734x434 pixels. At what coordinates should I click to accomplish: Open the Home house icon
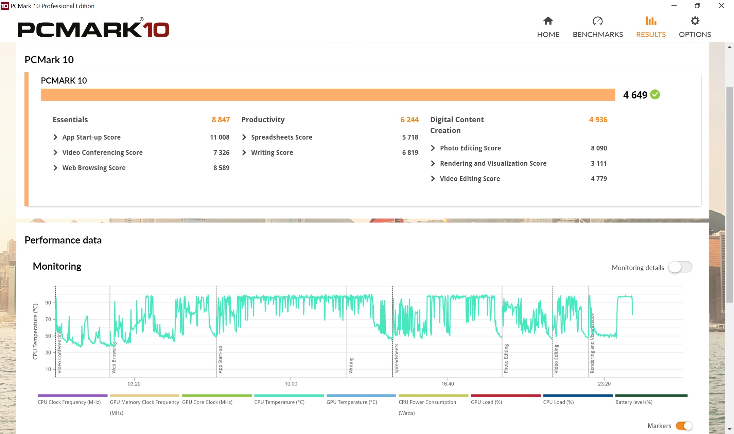click(x=548, y=21)
